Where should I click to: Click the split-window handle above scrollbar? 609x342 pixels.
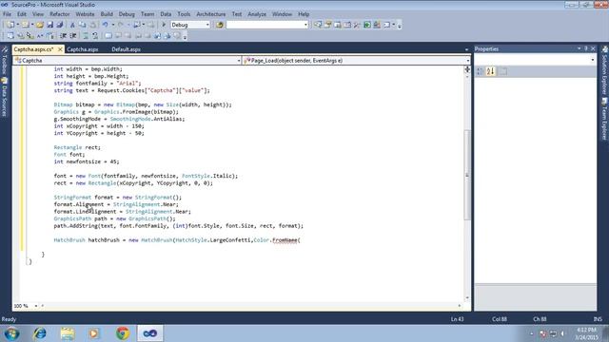467,69
